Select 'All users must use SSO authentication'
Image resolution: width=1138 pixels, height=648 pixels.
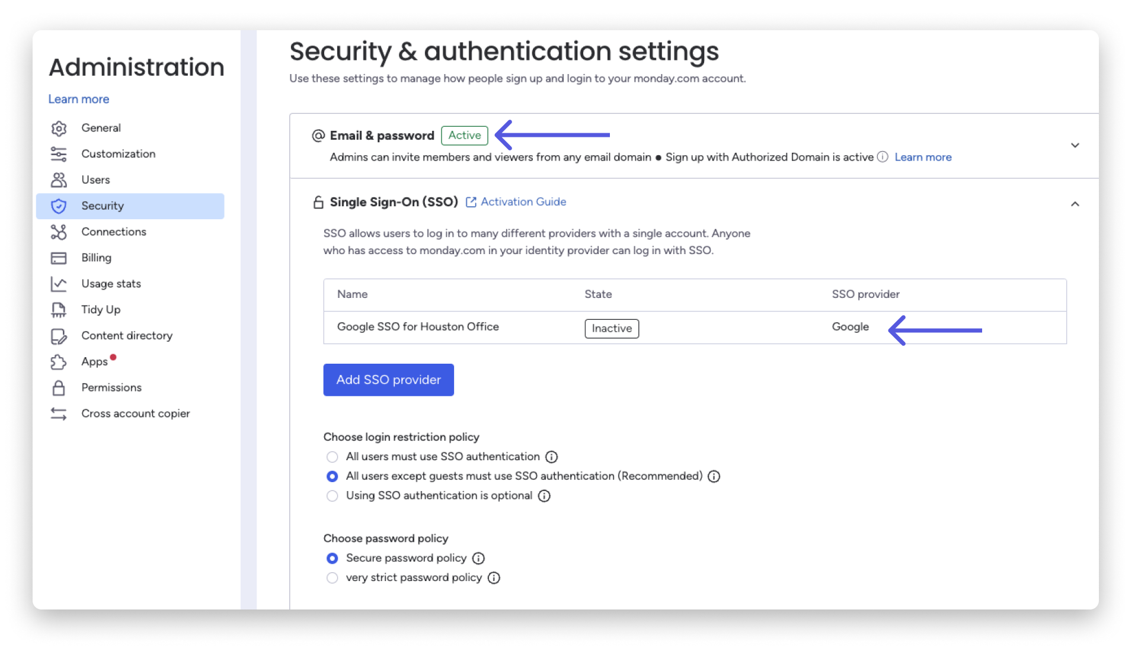point(332,457)
